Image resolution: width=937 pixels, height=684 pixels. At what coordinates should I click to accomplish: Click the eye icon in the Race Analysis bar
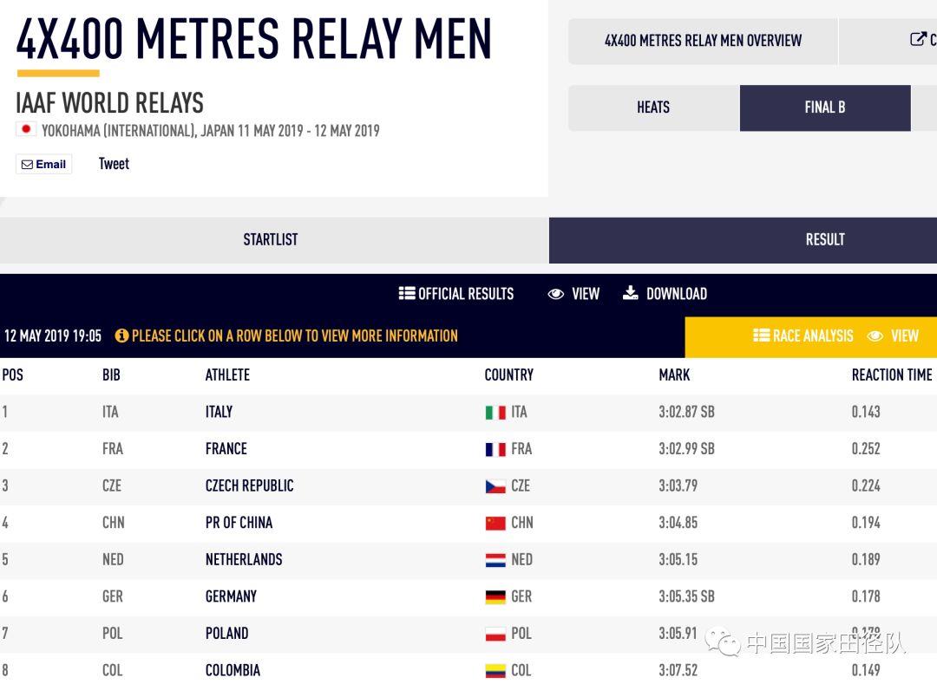point(875,336)
